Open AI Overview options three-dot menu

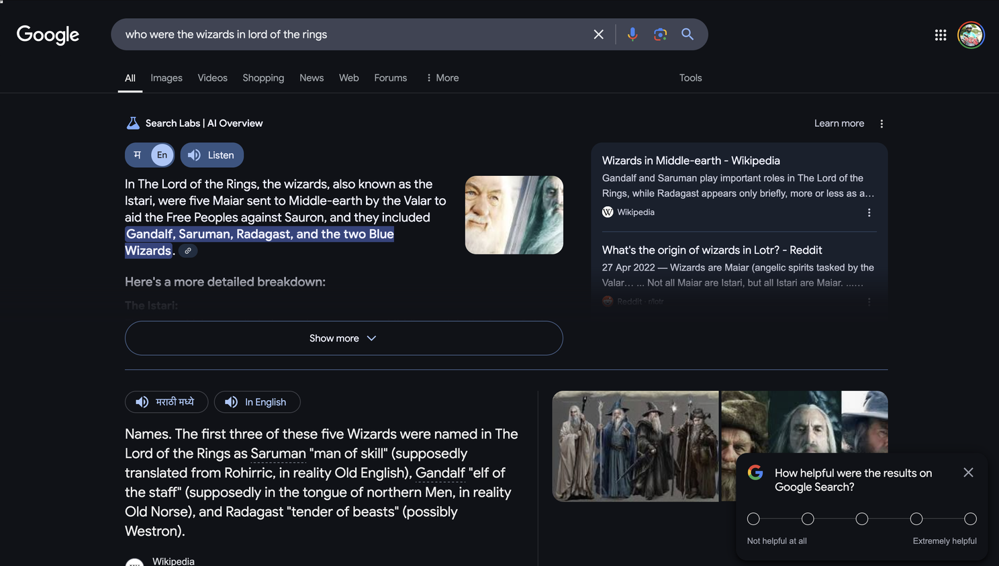[x=882, y=124]
